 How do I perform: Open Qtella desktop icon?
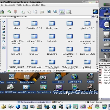pyautogui.click(x=90, y=78)
